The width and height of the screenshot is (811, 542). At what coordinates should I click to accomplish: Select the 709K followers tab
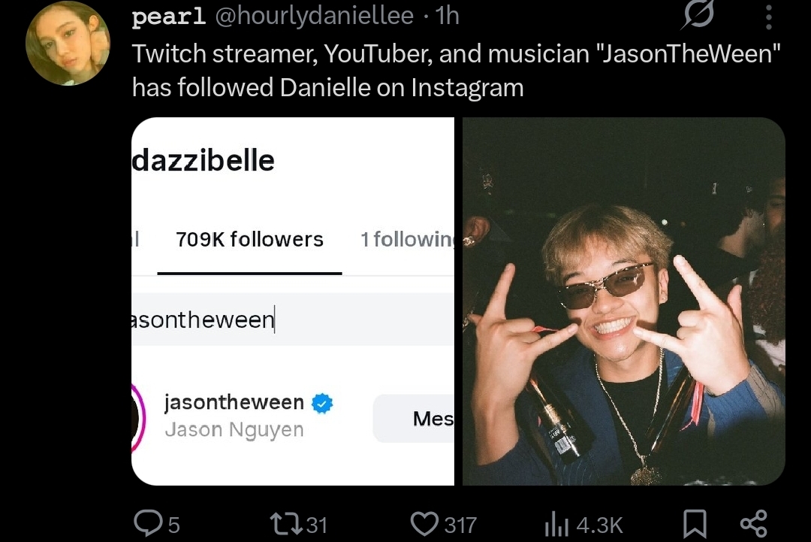249,240
